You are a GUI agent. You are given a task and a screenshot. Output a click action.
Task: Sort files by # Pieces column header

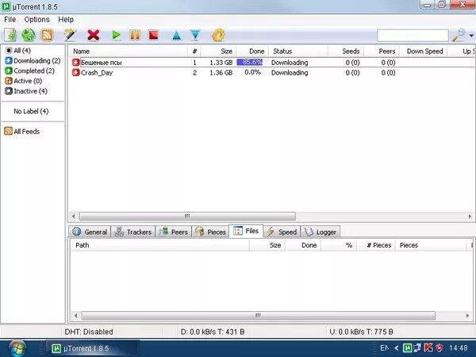click(x=376, y=245)
